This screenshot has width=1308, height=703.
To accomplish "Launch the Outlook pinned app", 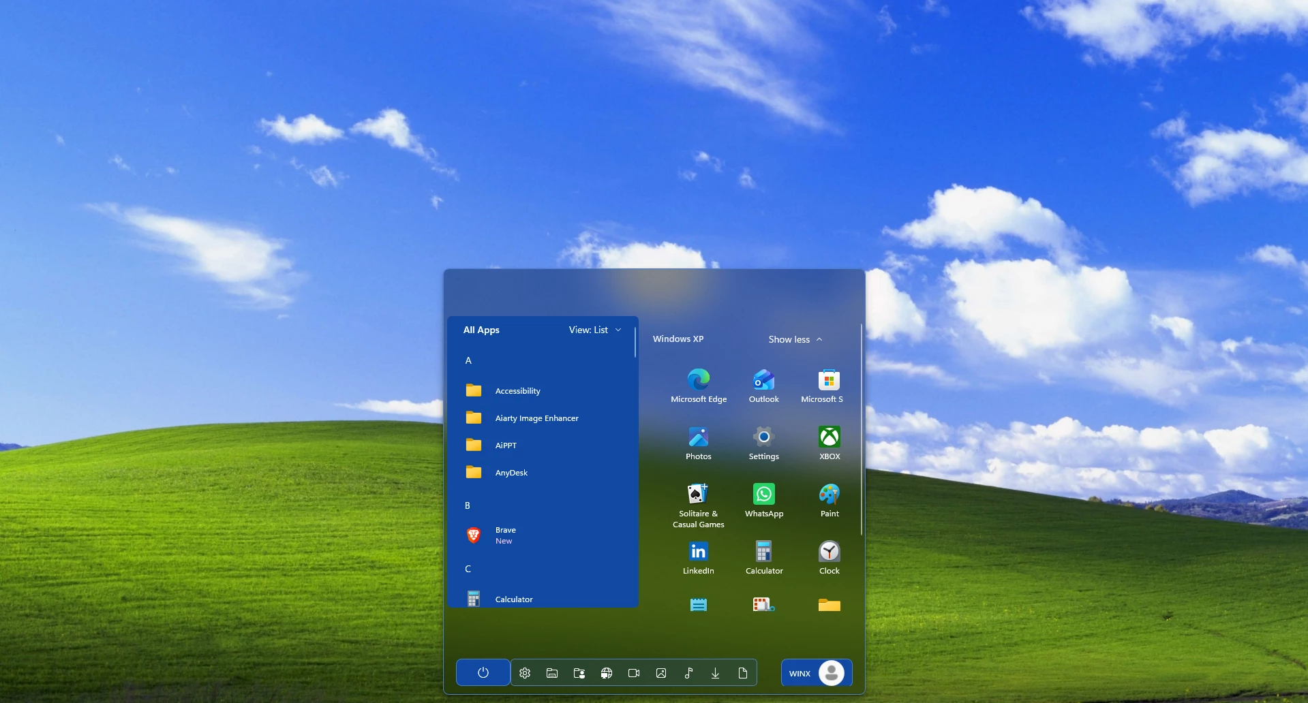I will pyautogui.click(x=764, y=386).
